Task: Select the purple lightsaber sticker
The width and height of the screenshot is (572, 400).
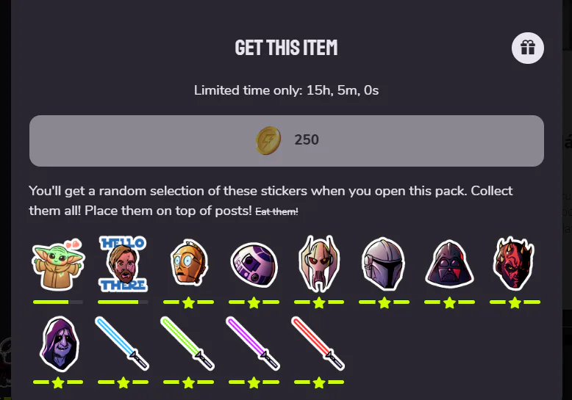Action: 253,343
